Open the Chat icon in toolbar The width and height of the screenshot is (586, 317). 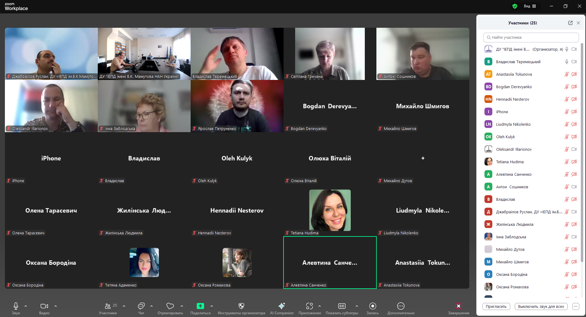click(141, 306)
